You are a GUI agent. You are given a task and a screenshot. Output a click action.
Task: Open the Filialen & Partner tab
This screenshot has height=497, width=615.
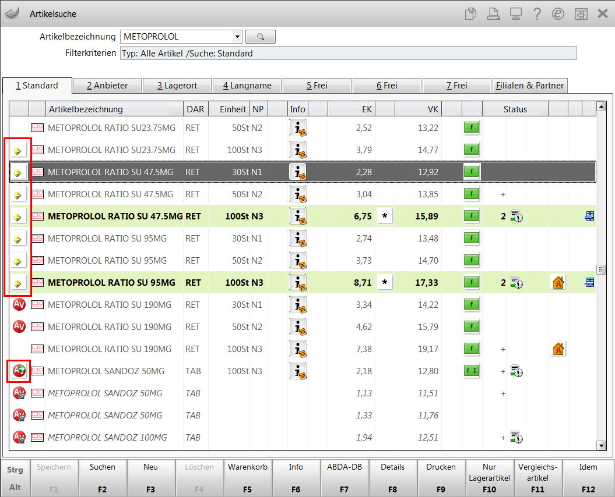[530, 86]
